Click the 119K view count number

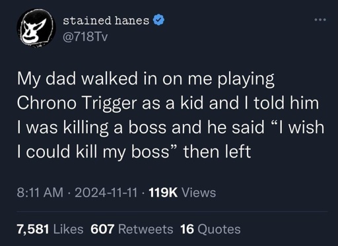pyautogui.click(x=163, y=193)
